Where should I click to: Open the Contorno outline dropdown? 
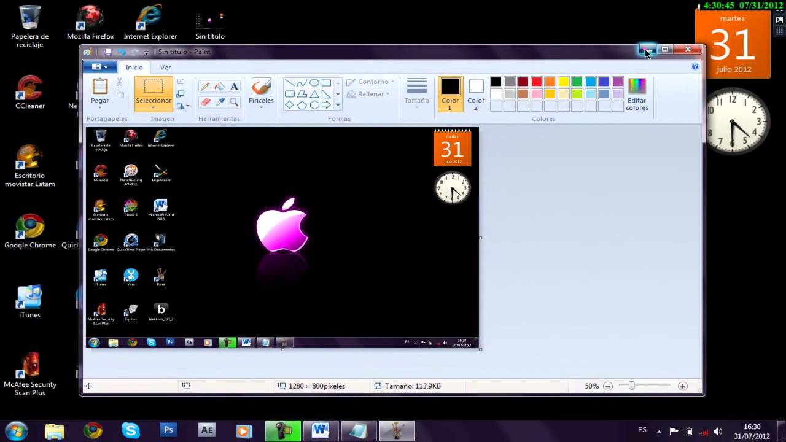[x=370, y=82]
